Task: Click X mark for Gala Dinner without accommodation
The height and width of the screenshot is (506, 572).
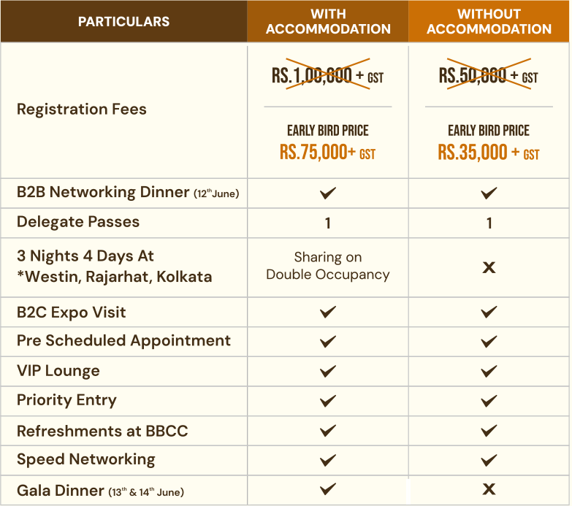Action: pyautogui.click(x=489, y=489)
